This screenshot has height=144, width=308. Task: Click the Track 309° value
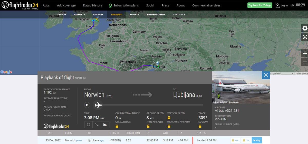(x=203, y=118)
